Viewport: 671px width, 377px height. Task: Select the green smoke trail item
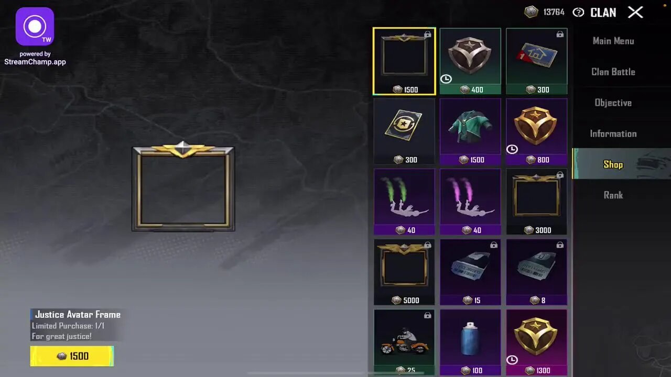[x=404, y=202]
